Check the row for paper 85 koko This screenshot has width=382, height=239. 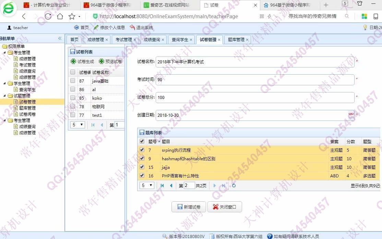coord(73,97)
